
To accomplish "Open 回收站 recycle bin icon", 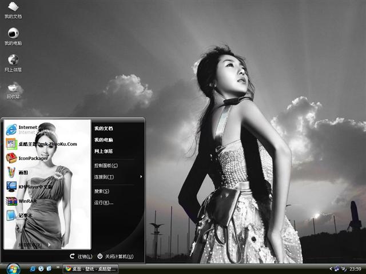I will point(13,90).
